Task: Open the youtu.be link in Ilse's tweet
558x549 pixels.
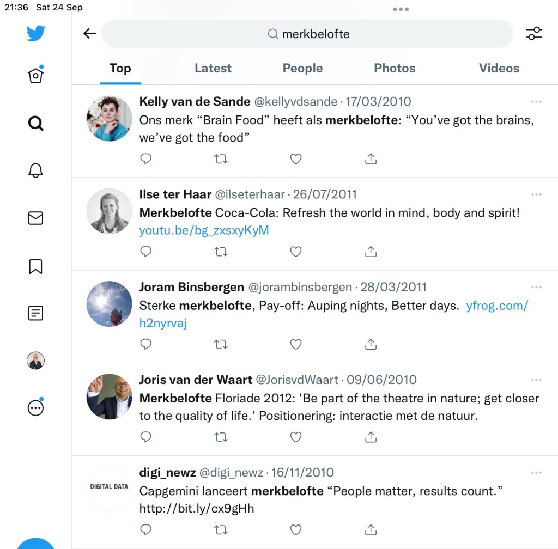Action: 204,230
